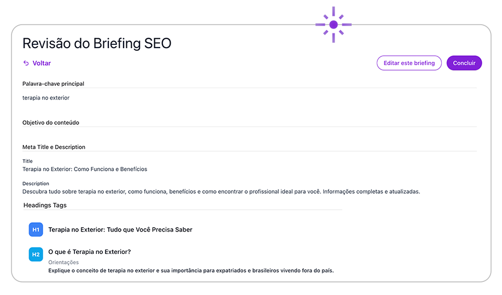Click the Orientações label under the H2
Viewport: 502px width, 295px height.
pos(63,262)
